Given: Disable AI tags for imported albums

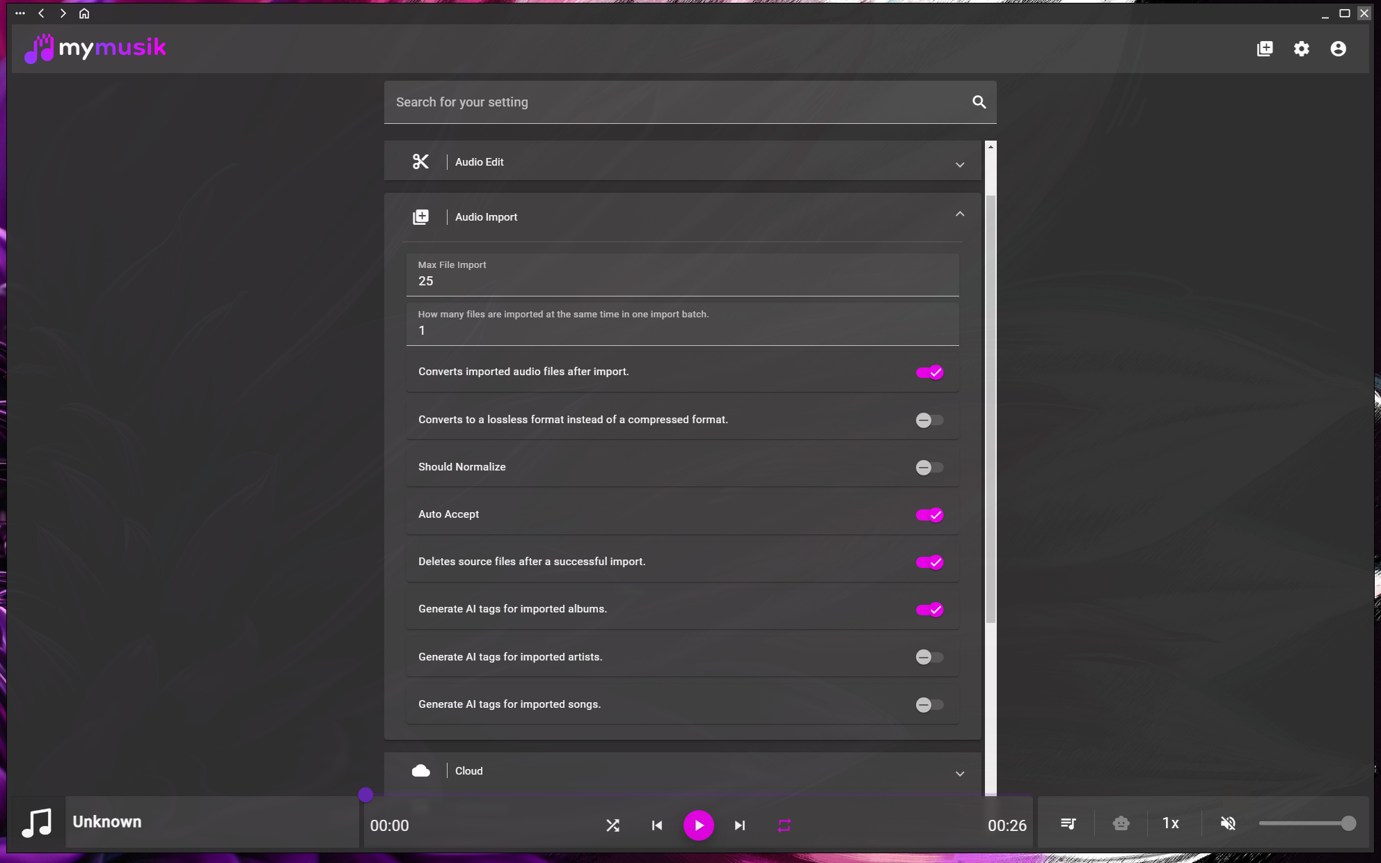Looking at the screenshot, I should pos(929,610).
